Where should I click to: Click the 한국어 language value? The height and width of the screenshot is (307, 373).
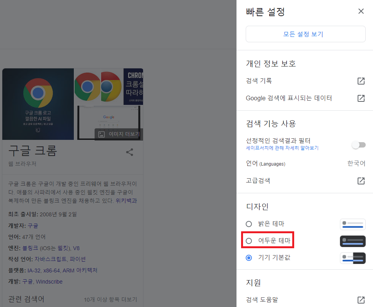point(356,163)
